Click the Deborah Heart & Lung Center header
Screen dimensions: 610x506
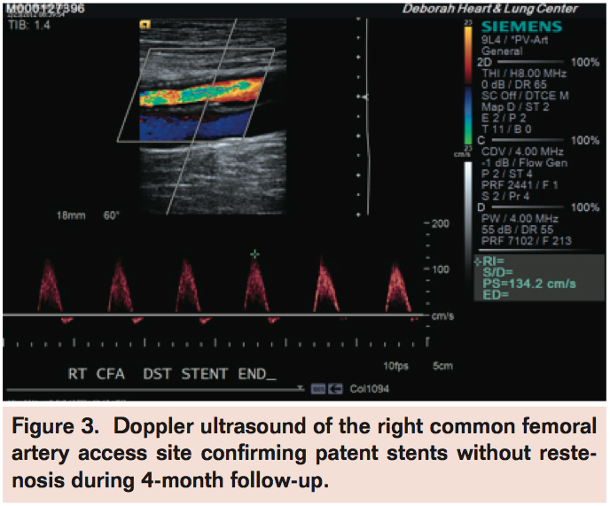(x=490, y=9)
